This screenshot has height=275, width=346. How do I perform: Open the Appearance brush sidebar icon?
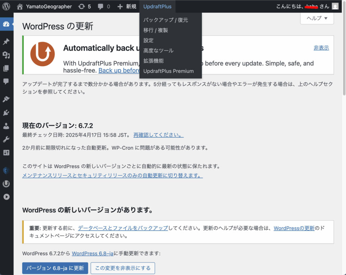[x=6, y=99]
